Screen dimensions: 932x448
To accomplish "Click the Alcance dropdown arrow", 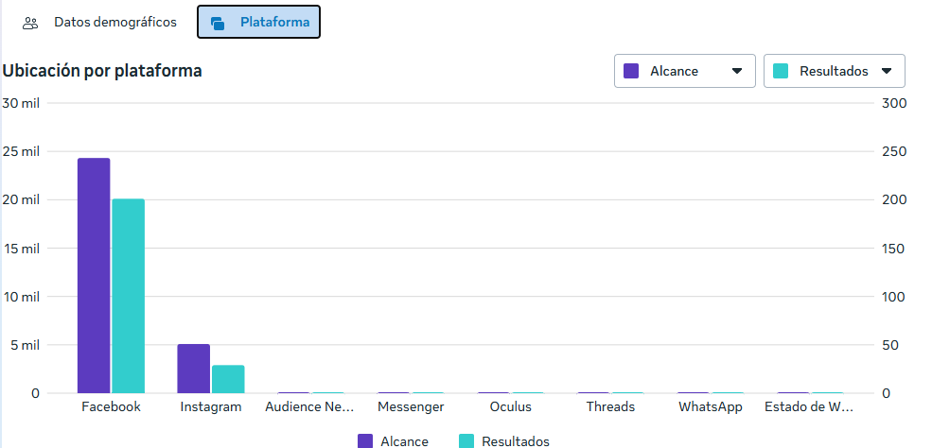I will coord(736,71).
